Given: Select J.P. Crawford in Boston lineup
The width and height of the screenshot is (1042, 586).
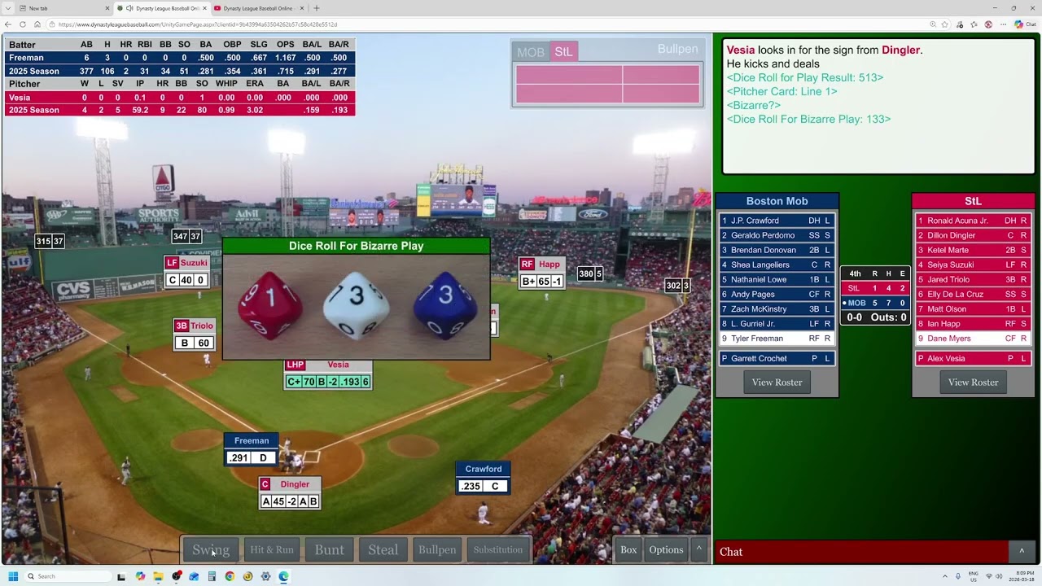Looking at the screenshot, I should [x=777, y=221].
